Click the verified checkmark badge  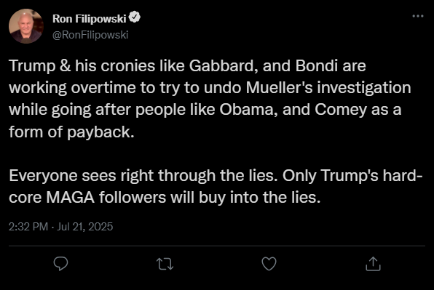click(x=135, y=17)
